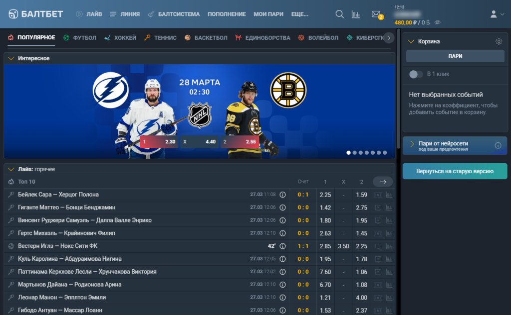This screenshot has width=511, height=315.
Task: Open video stream for Паттинама Керкхове match
Action: [378, 272]
